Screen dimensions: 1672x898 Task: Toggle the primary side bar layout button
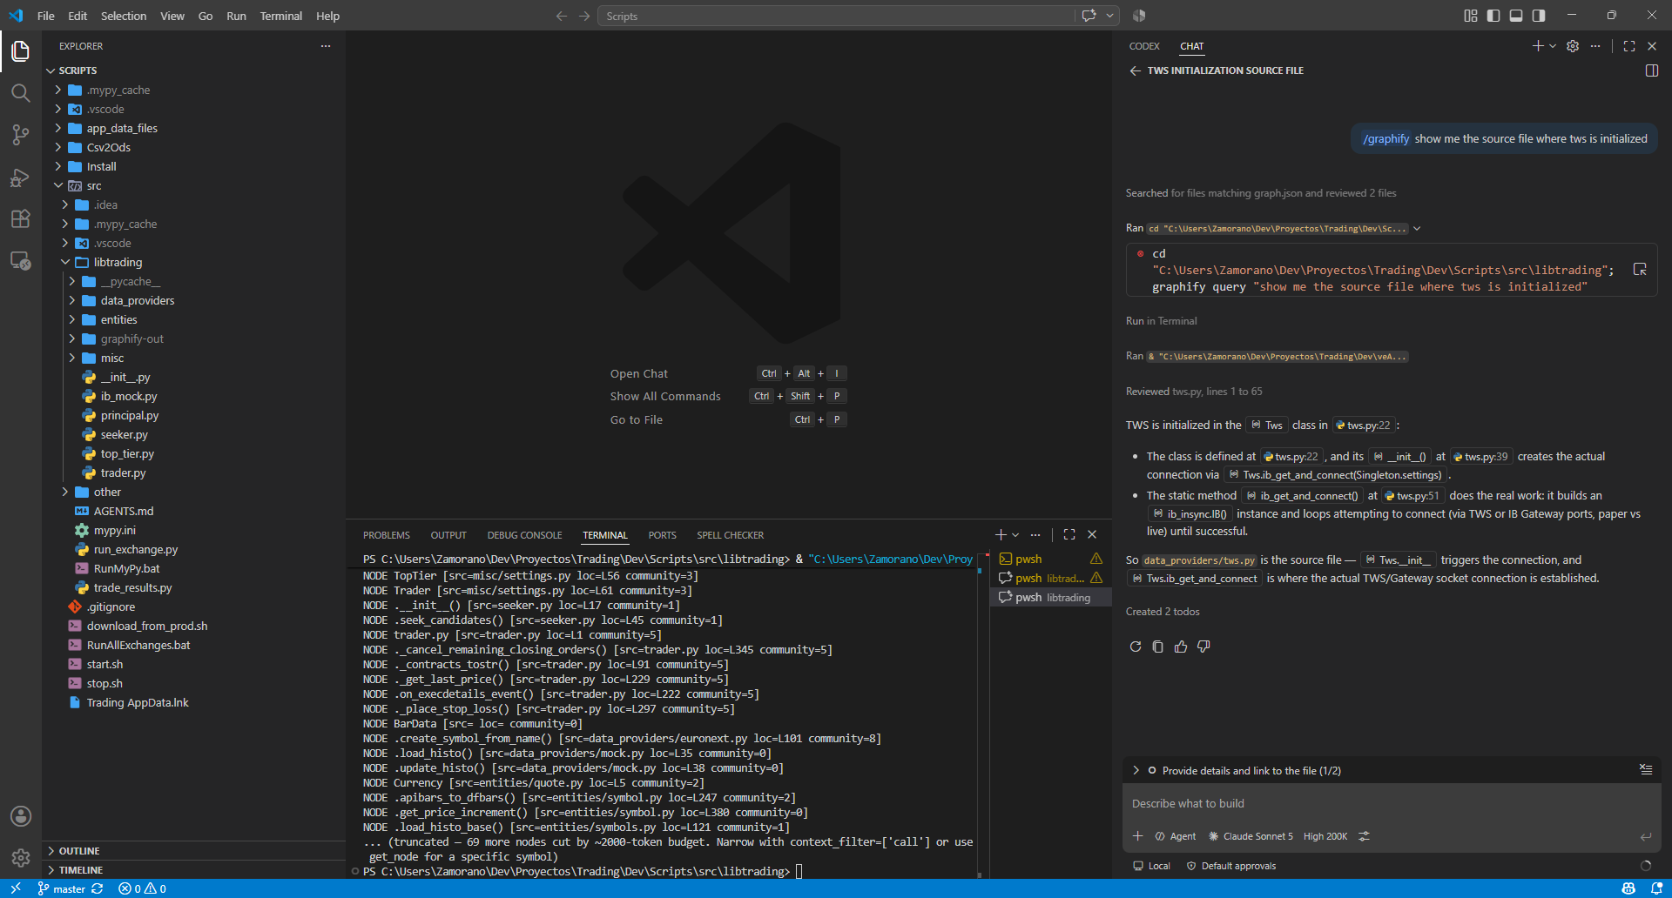click(1493, 16)
